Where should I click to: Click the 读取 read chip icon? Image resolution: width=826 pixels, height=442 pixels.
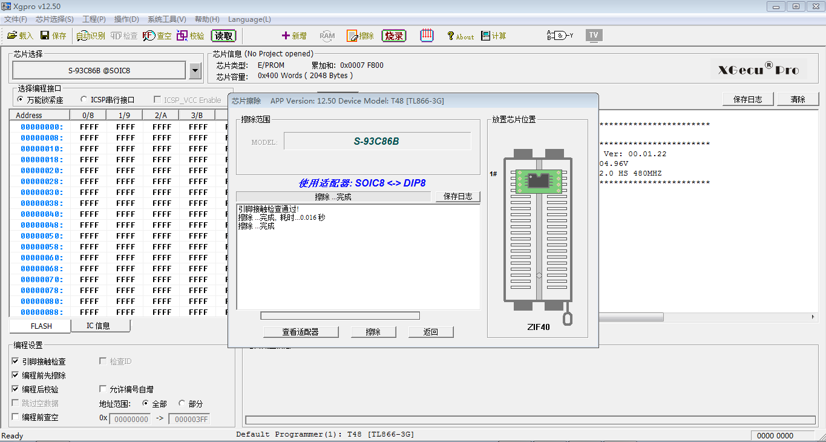click(223, 36)
